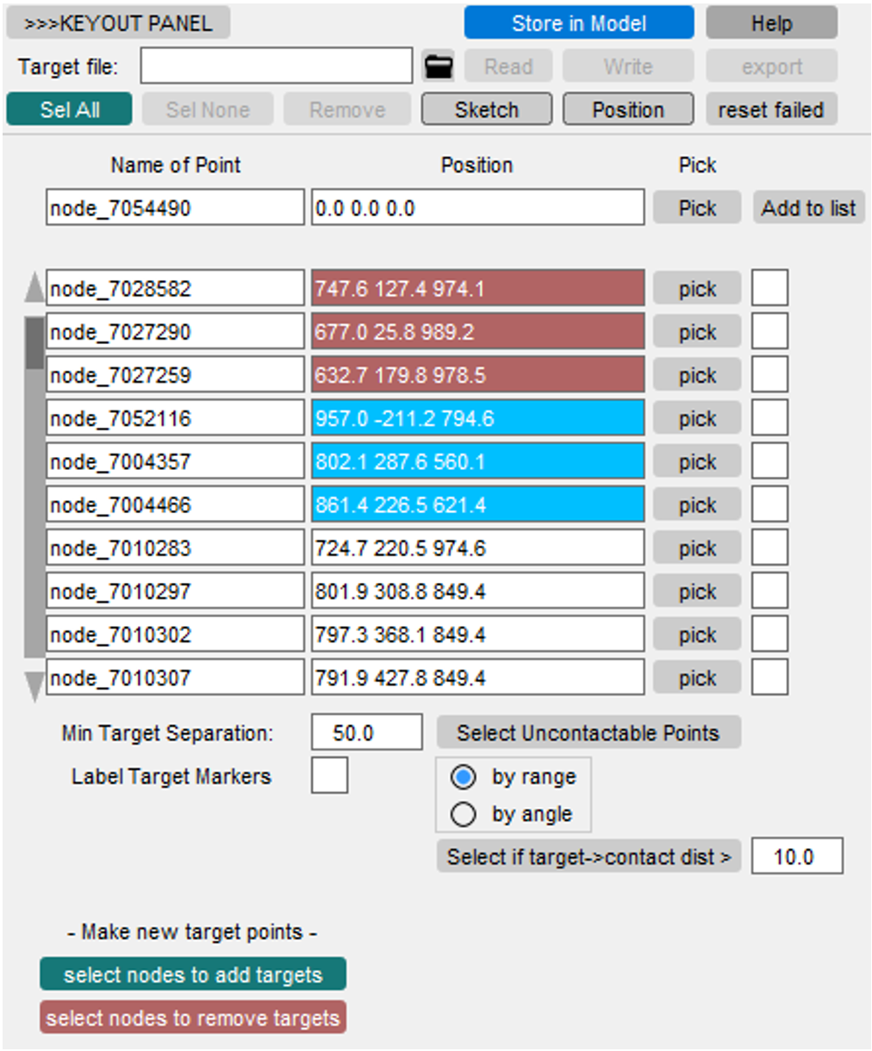Click the Target file input field
This screenshot has width=872, height=1051.
(x=277, y=66)
